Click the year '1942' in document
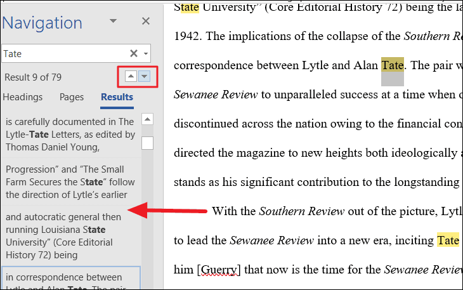Screen dimensions: 463x290 [x=188, y=36]
